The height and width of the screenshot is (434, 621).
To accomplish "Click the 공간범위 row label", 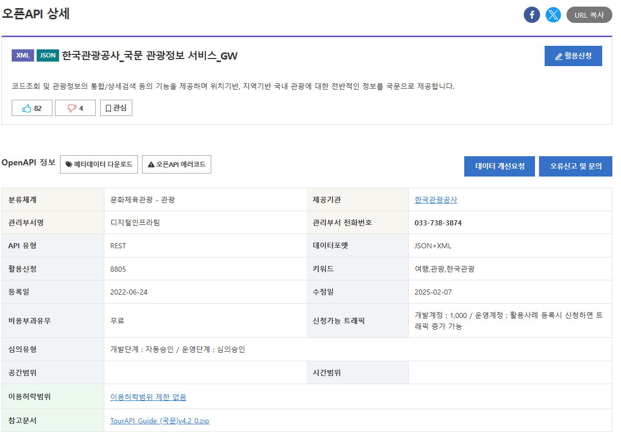I will click(22, 372).
